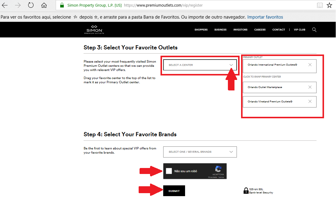This screenshot has height=215, width=336.
Task: Click the Simon Premium Outlets logo
Action: click(94, 30)
